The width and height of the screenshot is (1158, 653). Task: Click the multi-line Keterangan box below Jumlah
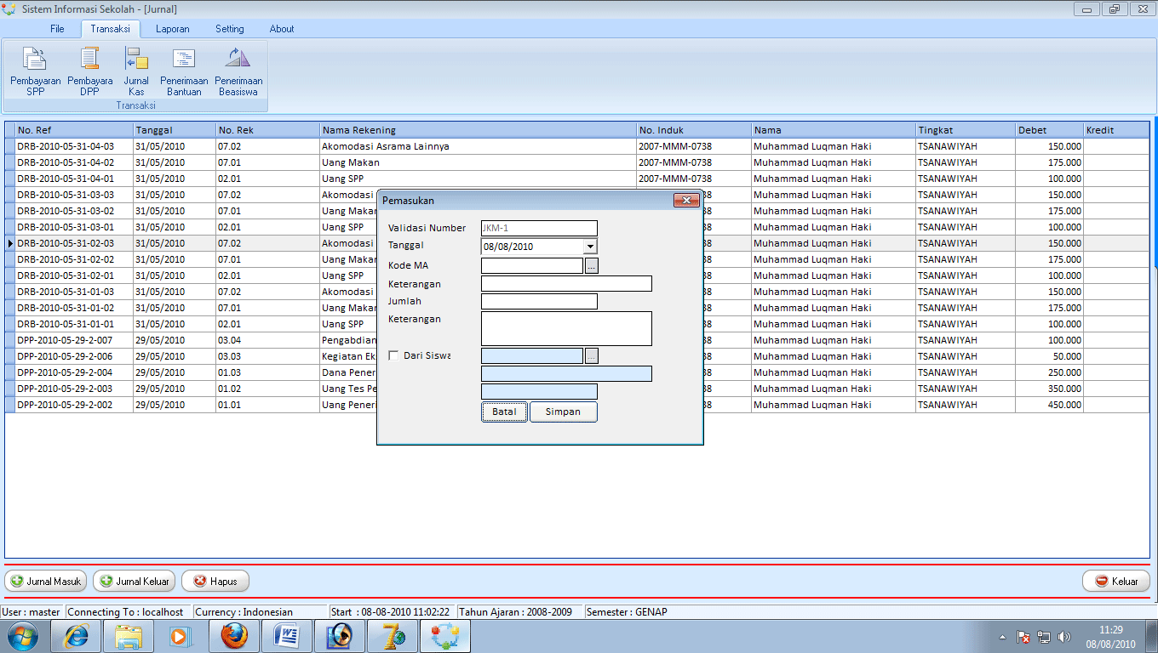pos(566,328)
